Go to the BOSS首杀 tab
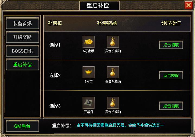The height and width of the screenshot is (137, 195). (23, 51)
